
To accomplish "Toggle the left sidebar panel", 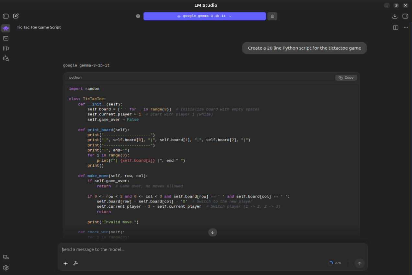I will [6, 16].
